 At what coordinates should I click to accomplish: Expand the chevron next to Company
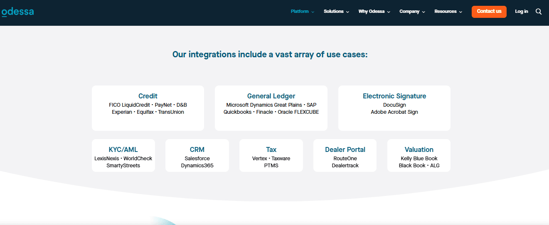point(423,12)
